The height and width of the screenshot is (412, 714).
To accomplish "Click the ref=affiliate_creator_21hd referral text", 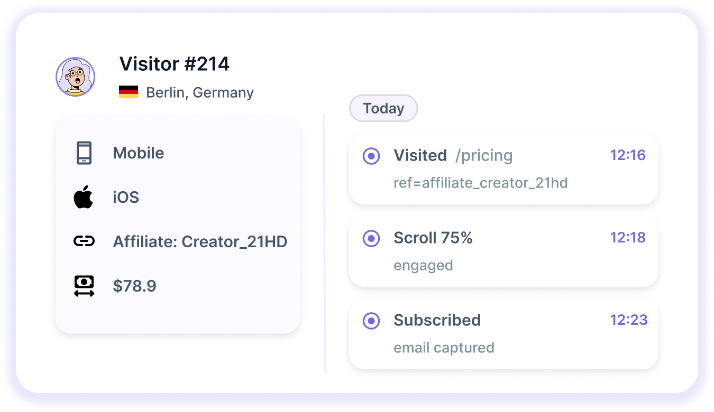I will (480, 183).
